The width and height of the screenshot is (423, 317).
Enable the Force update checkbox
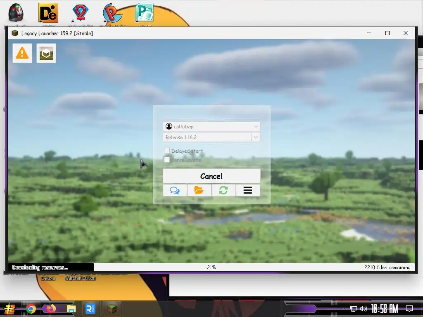pyautogui.click(x=167, y=160)
